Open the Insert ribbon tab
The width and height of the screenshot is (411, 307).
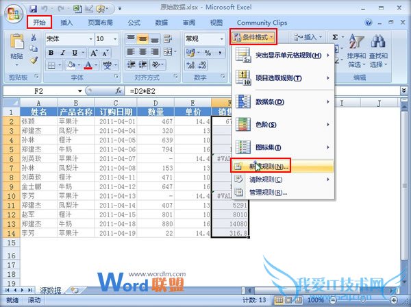(x=66, y=23)
